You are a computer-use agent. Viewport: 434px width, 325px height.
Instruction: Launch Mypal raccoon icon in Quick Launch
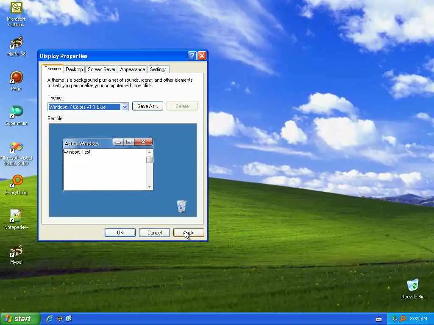point(59,319)
